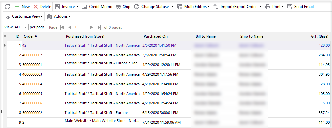Screen dimensions: 332x128
Task: Select order 4000000004 cell
Action: click(x=32, y=84)
